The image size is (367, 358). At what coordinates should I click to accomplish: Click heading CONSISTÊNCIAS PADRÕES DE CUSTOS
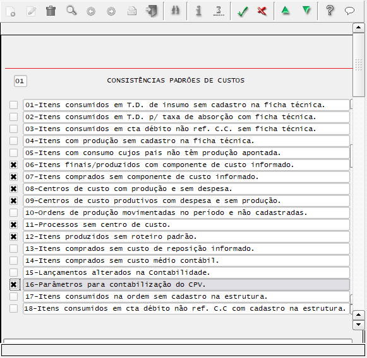pos(176,80)
